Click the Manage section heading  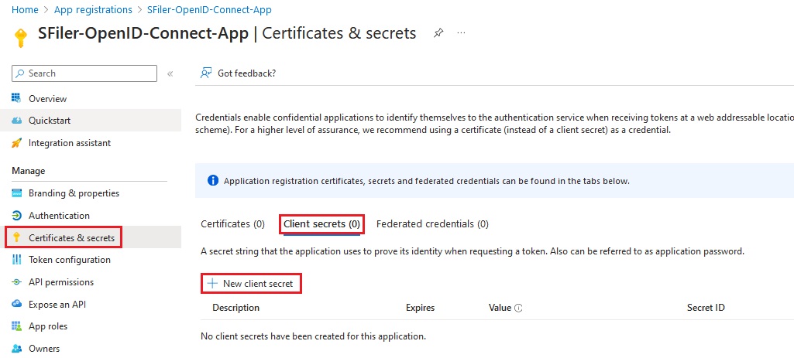coord(29,171)
